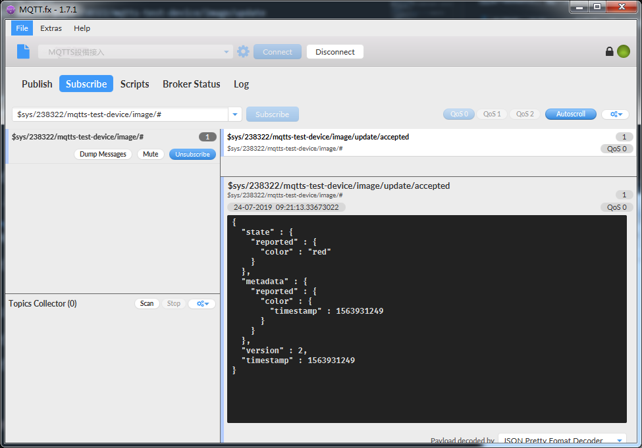Click Dump Messages button

pos(103,154)
